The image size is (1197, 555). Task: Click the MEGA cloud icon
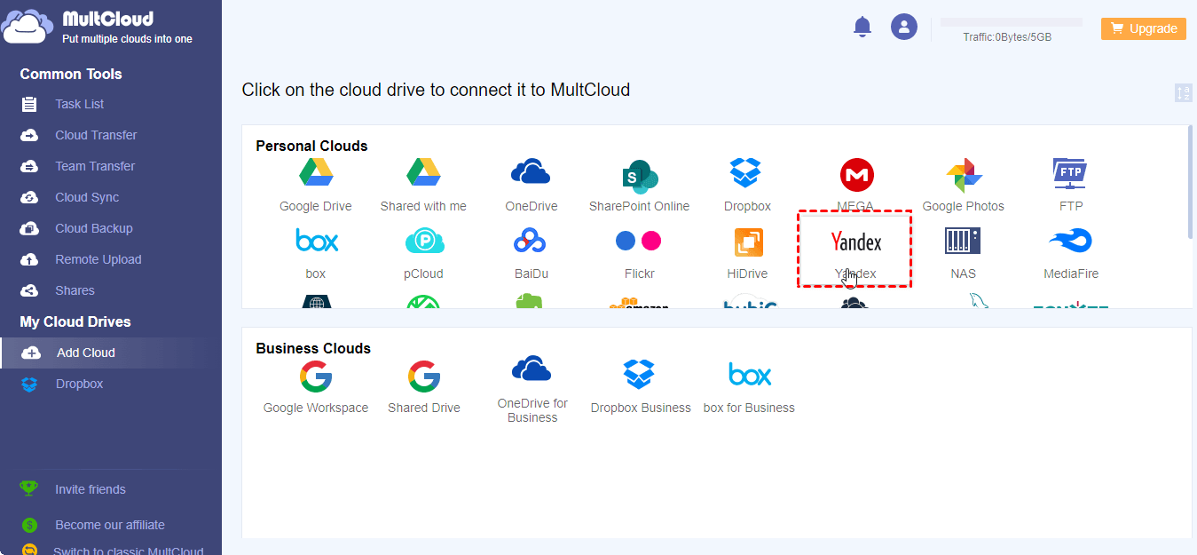(x=856, y=175)
